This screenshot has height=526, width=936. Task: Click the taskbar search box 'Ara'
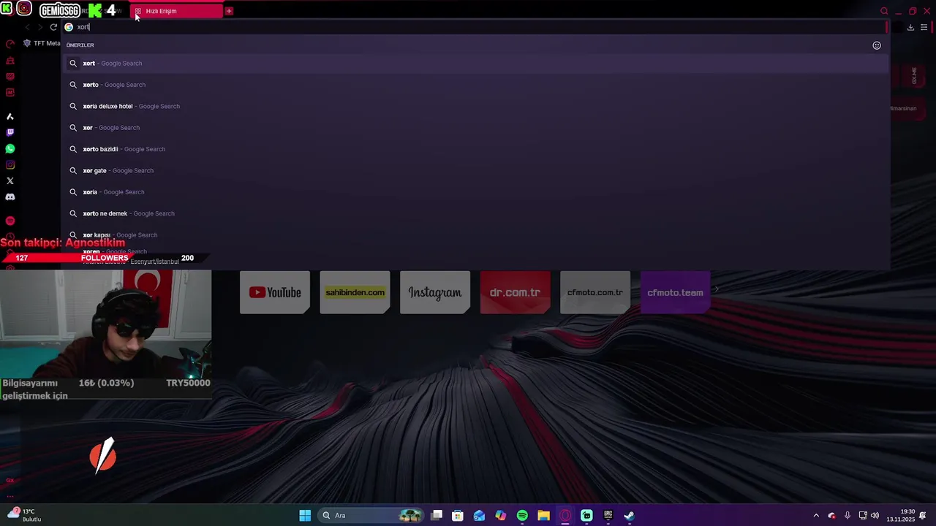point(371,516)
